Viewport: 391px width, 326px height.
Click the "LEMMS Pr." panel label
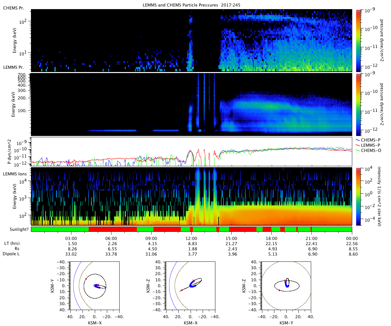13,67
